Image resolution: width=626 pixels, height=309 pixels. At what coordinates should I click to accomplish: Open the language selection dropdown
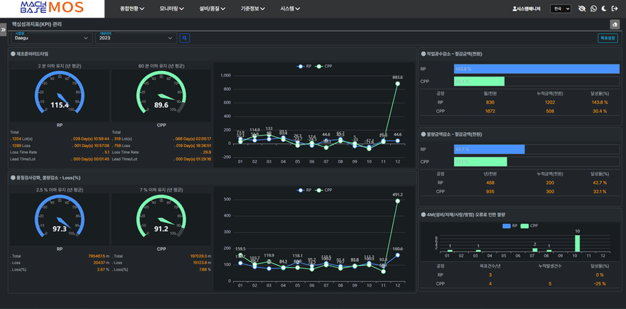(x=561, y=9)
